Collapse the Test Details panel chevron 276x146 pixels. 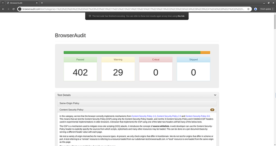215,95
